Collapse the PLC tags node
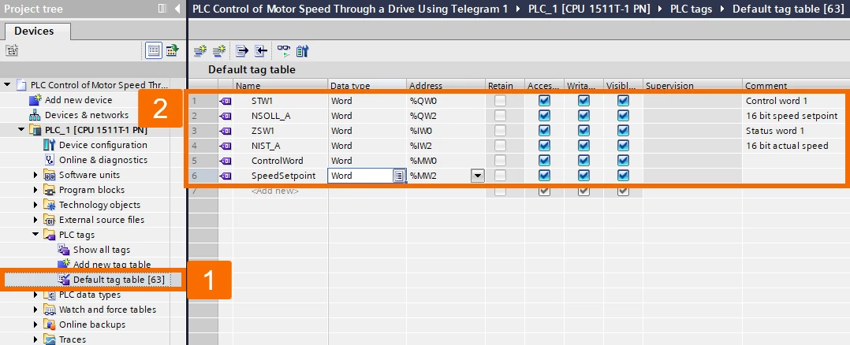 click(35, 235)
